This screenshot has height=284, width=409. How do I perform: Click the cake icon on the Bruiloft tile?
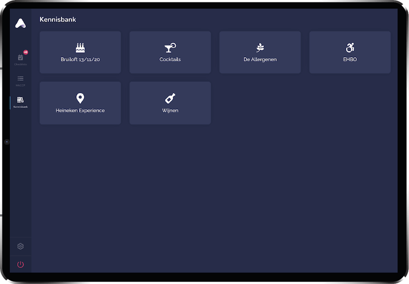pyautogui.click(x=80, y=48)
